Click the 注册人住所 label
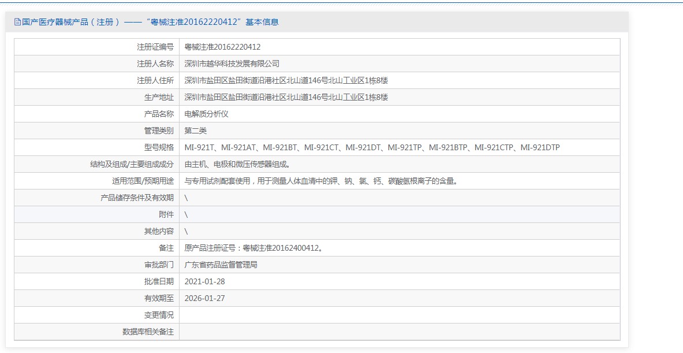The width and height of the screenshot is (683, 353). tap(155, 81)
